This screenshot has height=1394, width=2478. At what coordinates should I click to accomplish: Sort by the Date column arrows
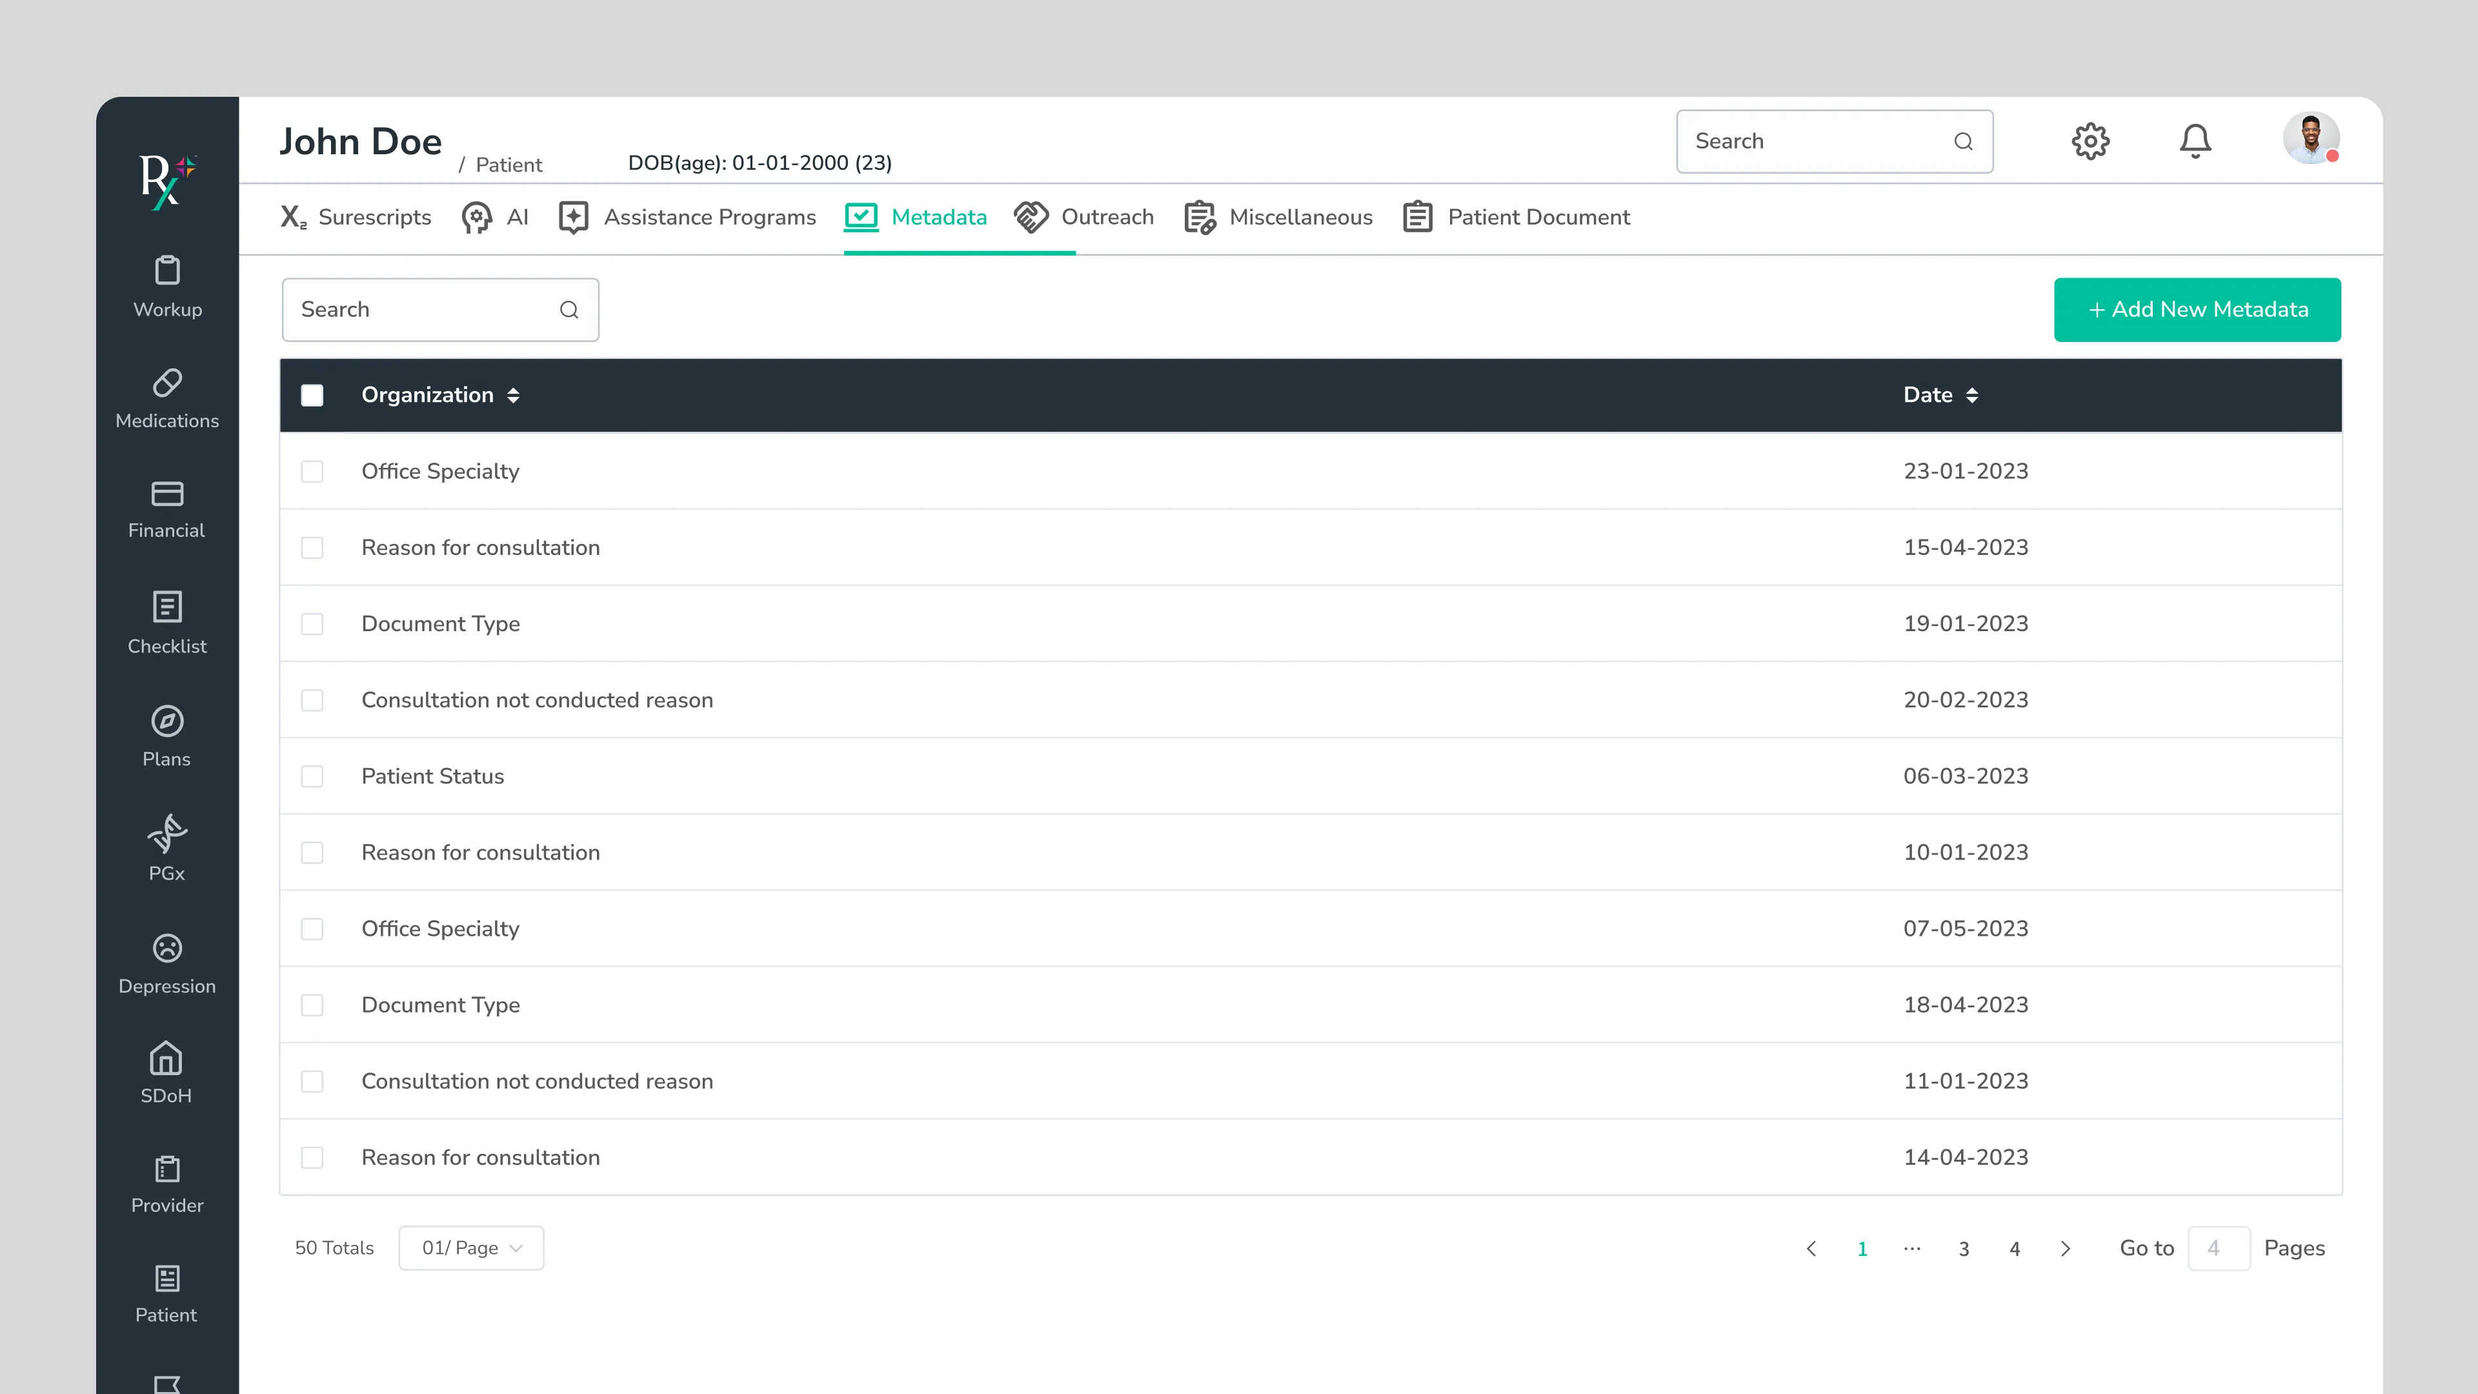pos(1971,396)
